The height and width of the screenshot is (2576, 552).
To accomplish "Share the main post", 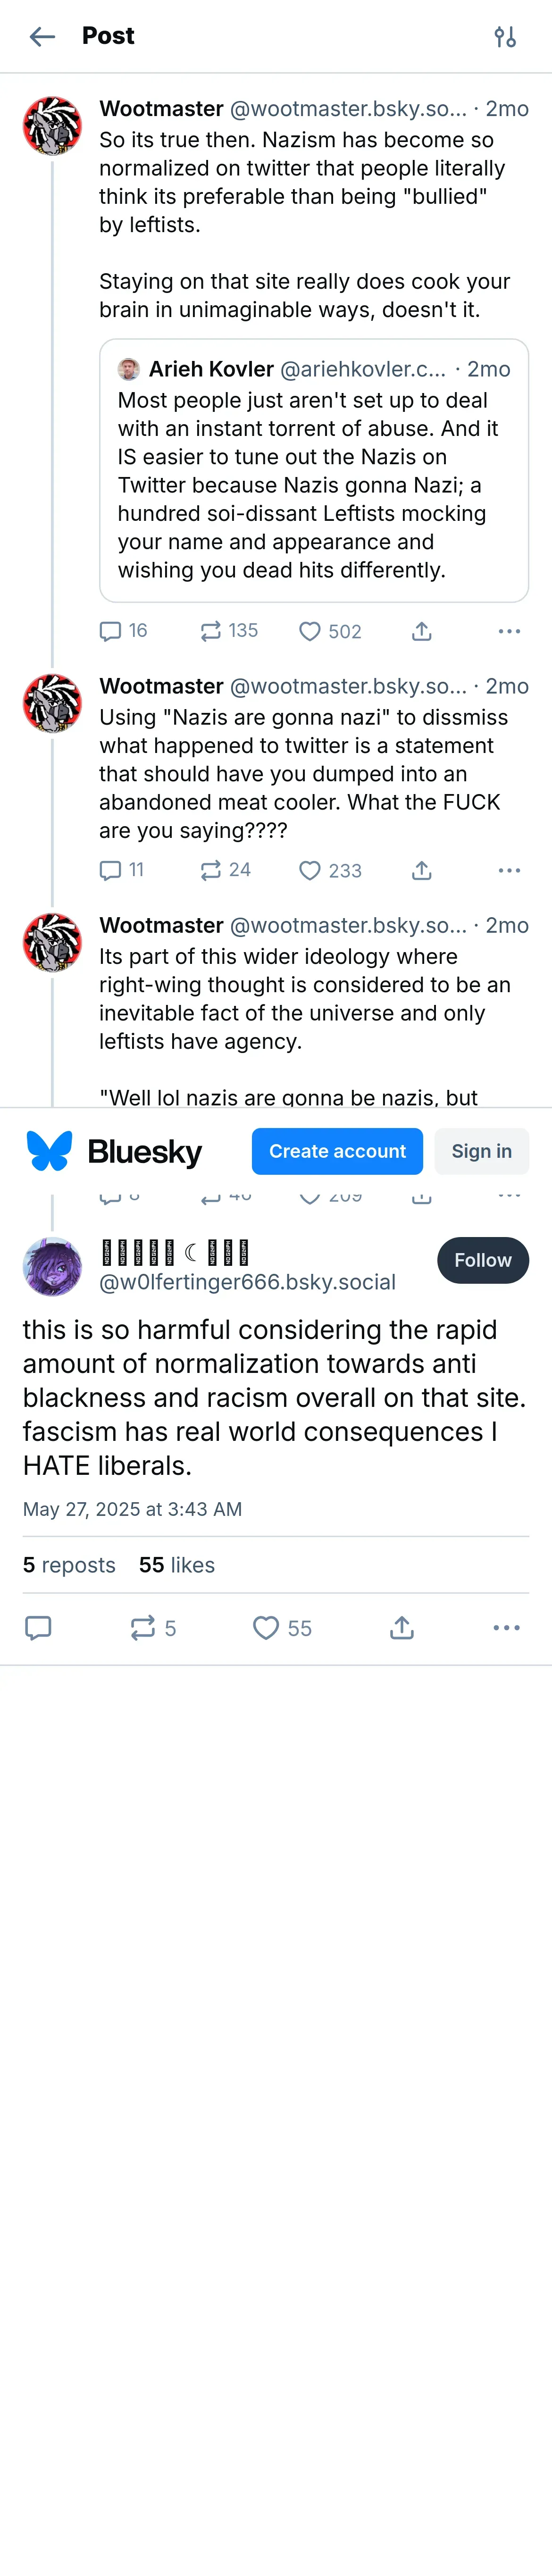I will tap(401, 1628).
